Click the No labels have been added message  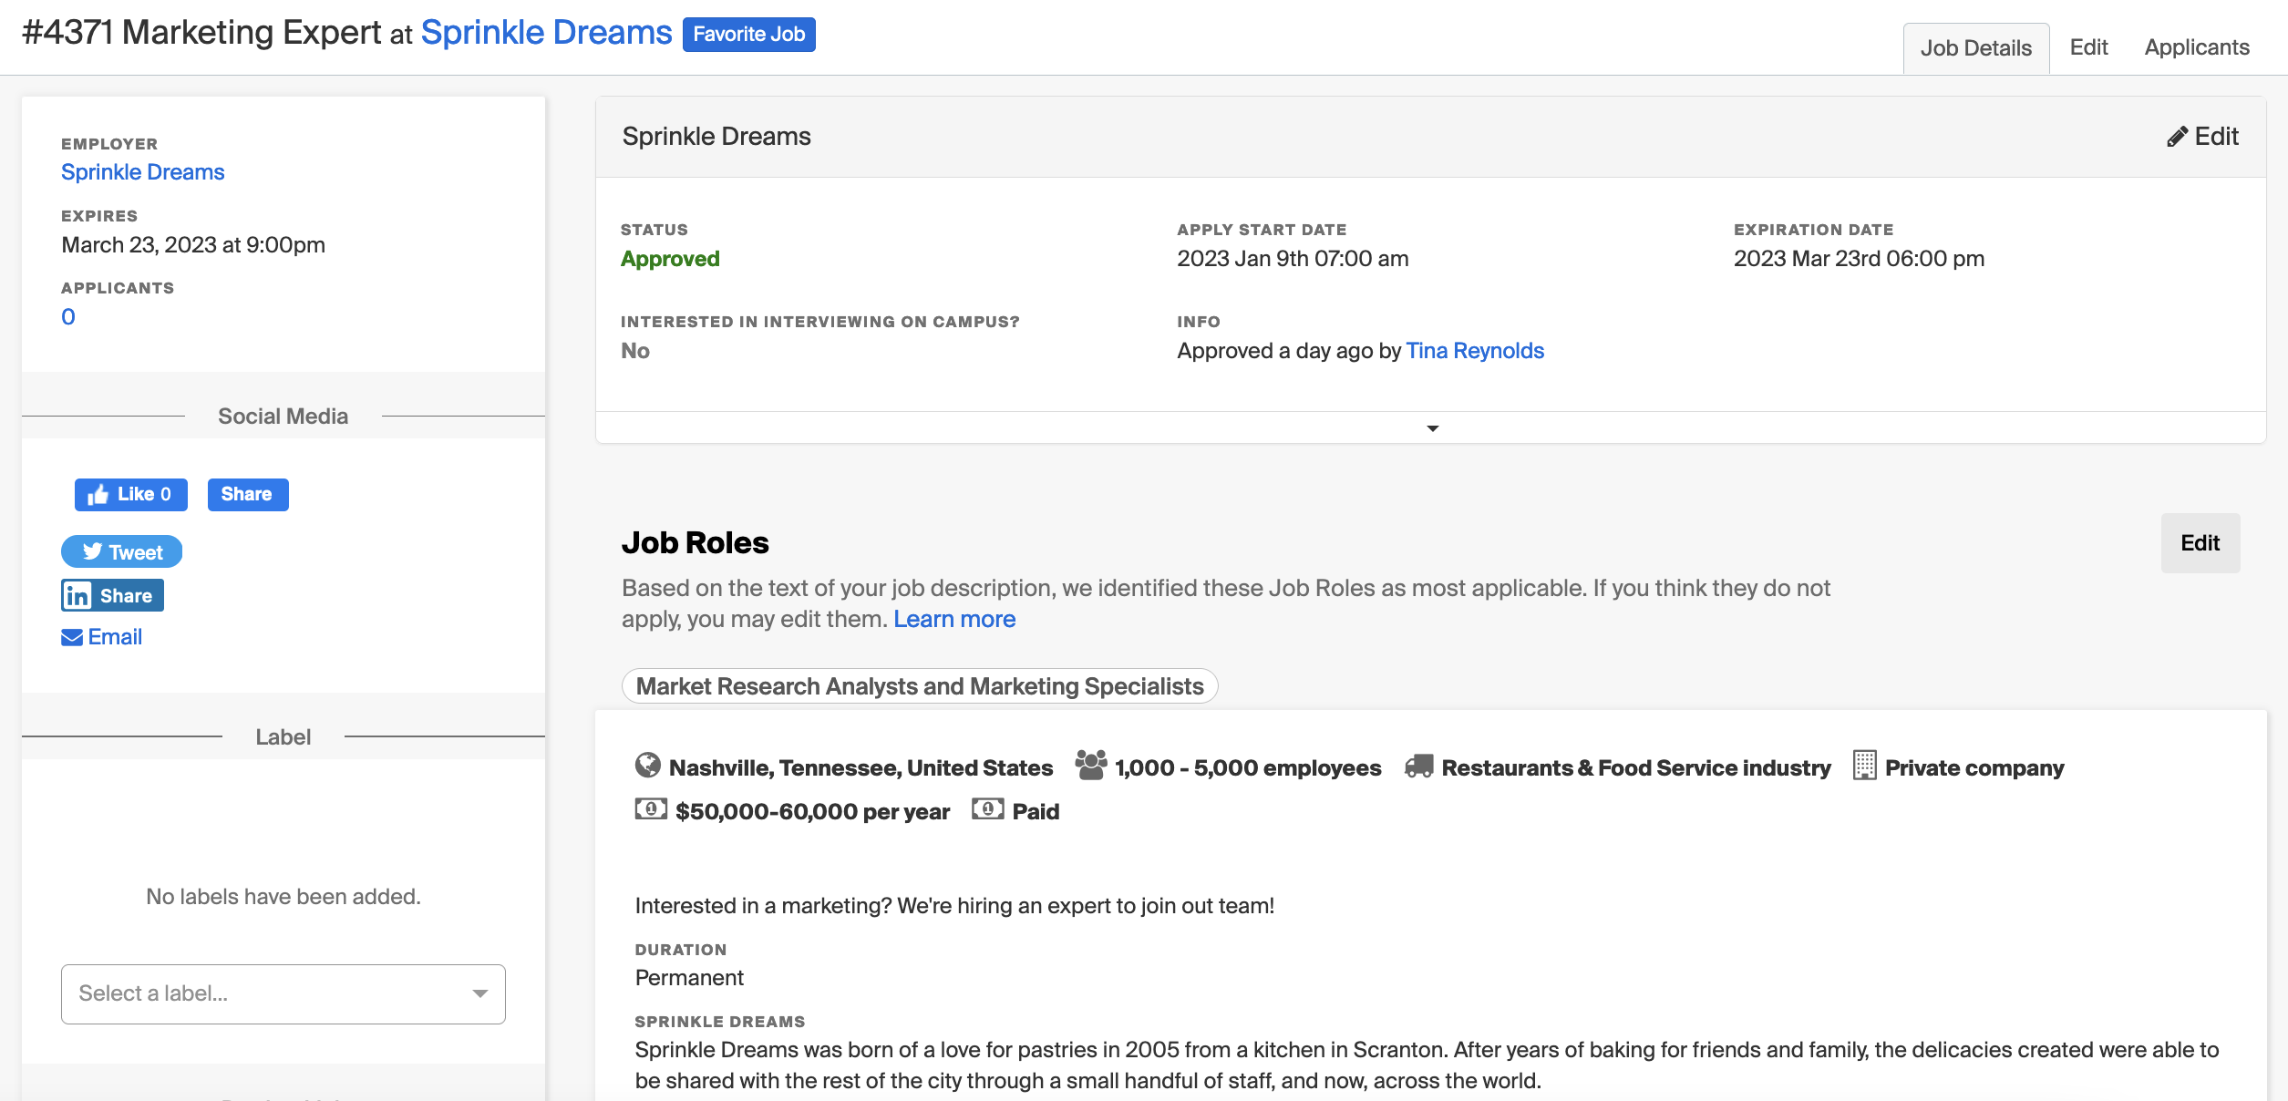(x=283, y=897)
